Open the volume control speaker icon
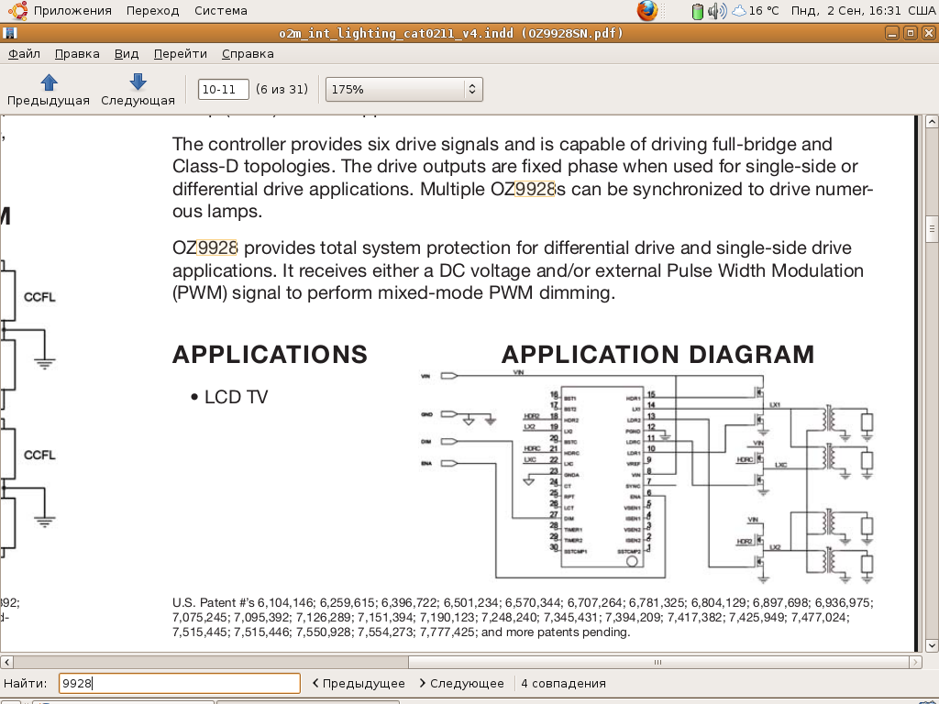 click(x=716, y=11)
